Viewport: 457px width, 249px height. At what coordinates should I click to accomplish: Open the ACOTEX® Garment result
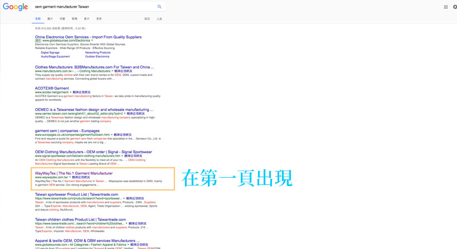[x=52, y=88]
